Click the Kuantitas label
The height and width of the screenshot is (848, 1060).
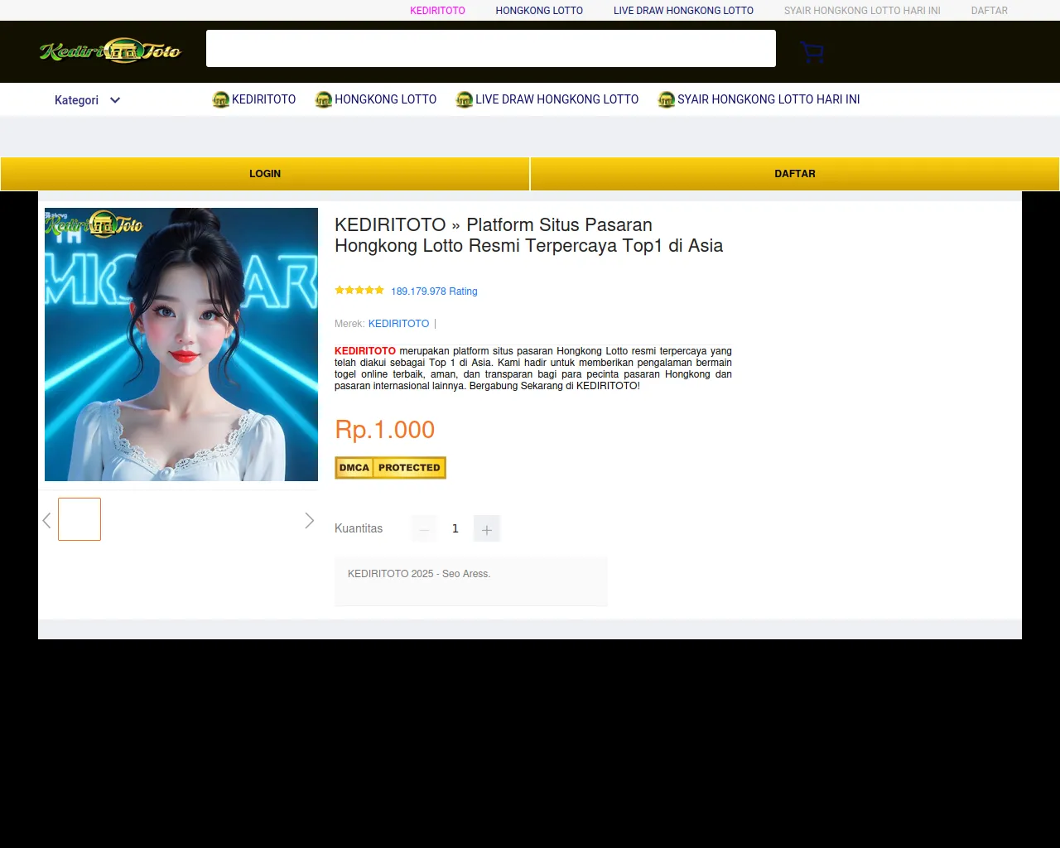pyautogui.click(x=359, y=528)
